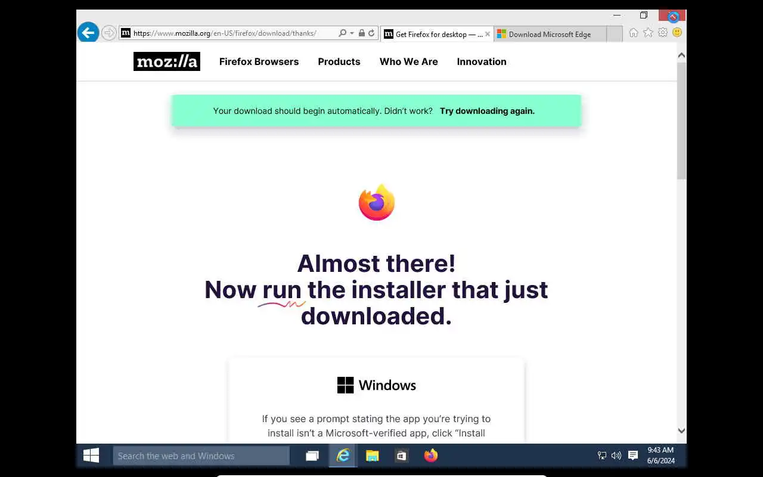Click the vertical scrollbar thumb

(x=681, y=120)
